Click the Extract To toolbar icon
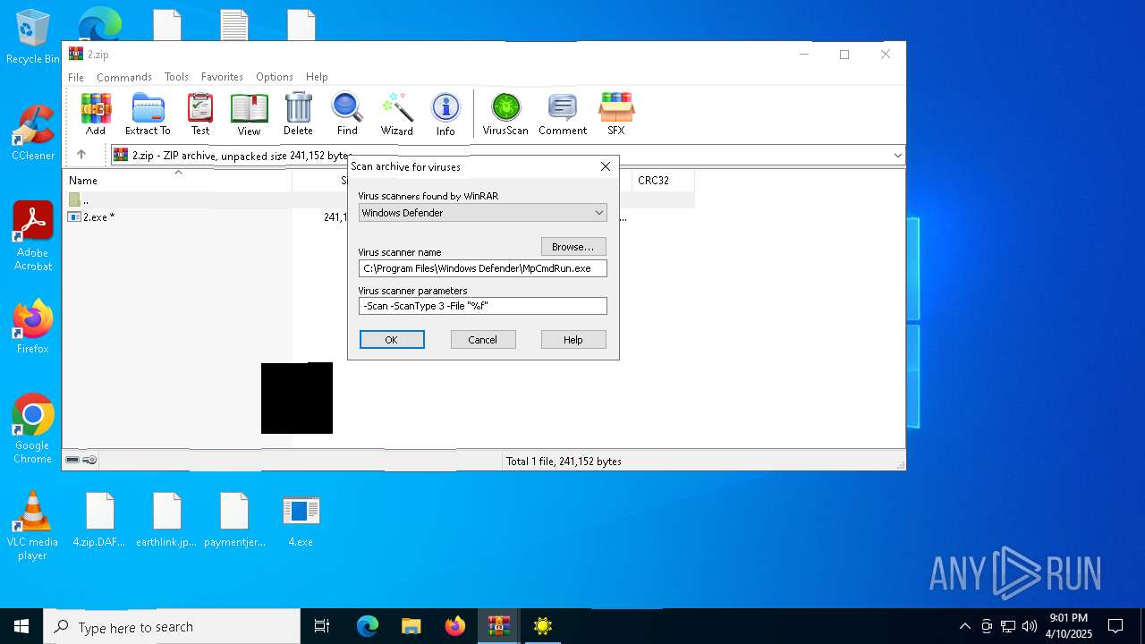The height and width of the screenshot is (644, 1145). click(x=148, y=114)
